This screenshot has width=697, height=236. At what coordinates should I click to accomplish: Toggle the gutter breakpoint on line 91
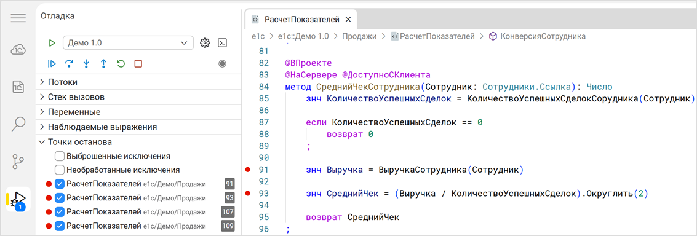[x=248, y=170]
